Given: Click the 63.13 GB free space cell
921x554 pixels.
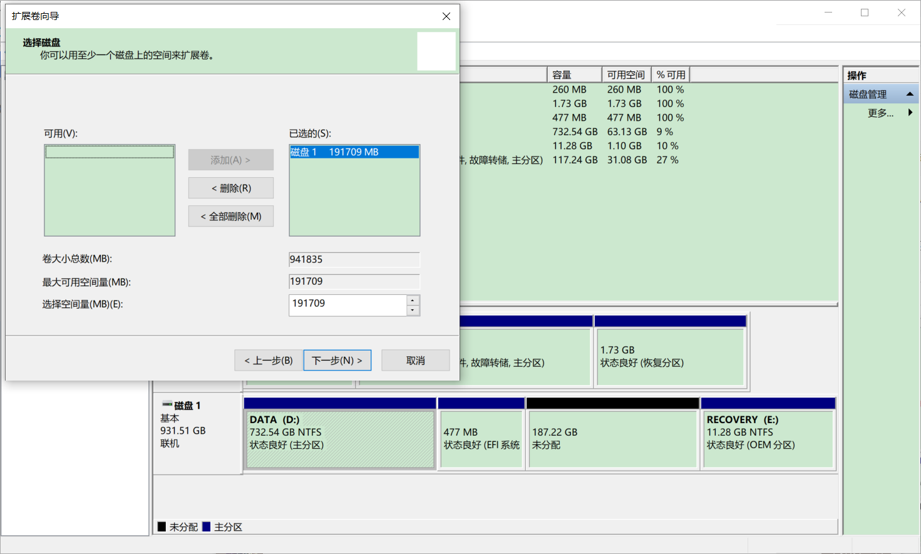Looking at the screenshot, I should tap(627, 131).
